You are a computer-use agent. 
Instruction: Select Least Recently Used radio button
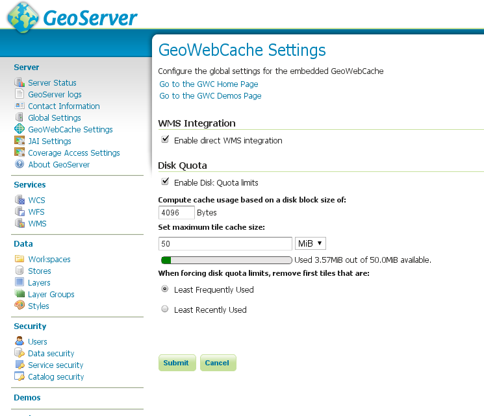tap(165, 309)
